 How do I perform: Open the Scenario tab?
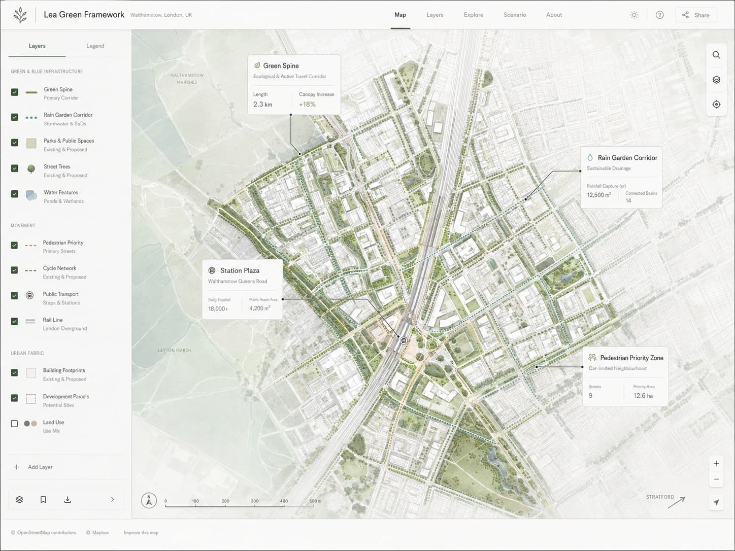coord(515,15)
